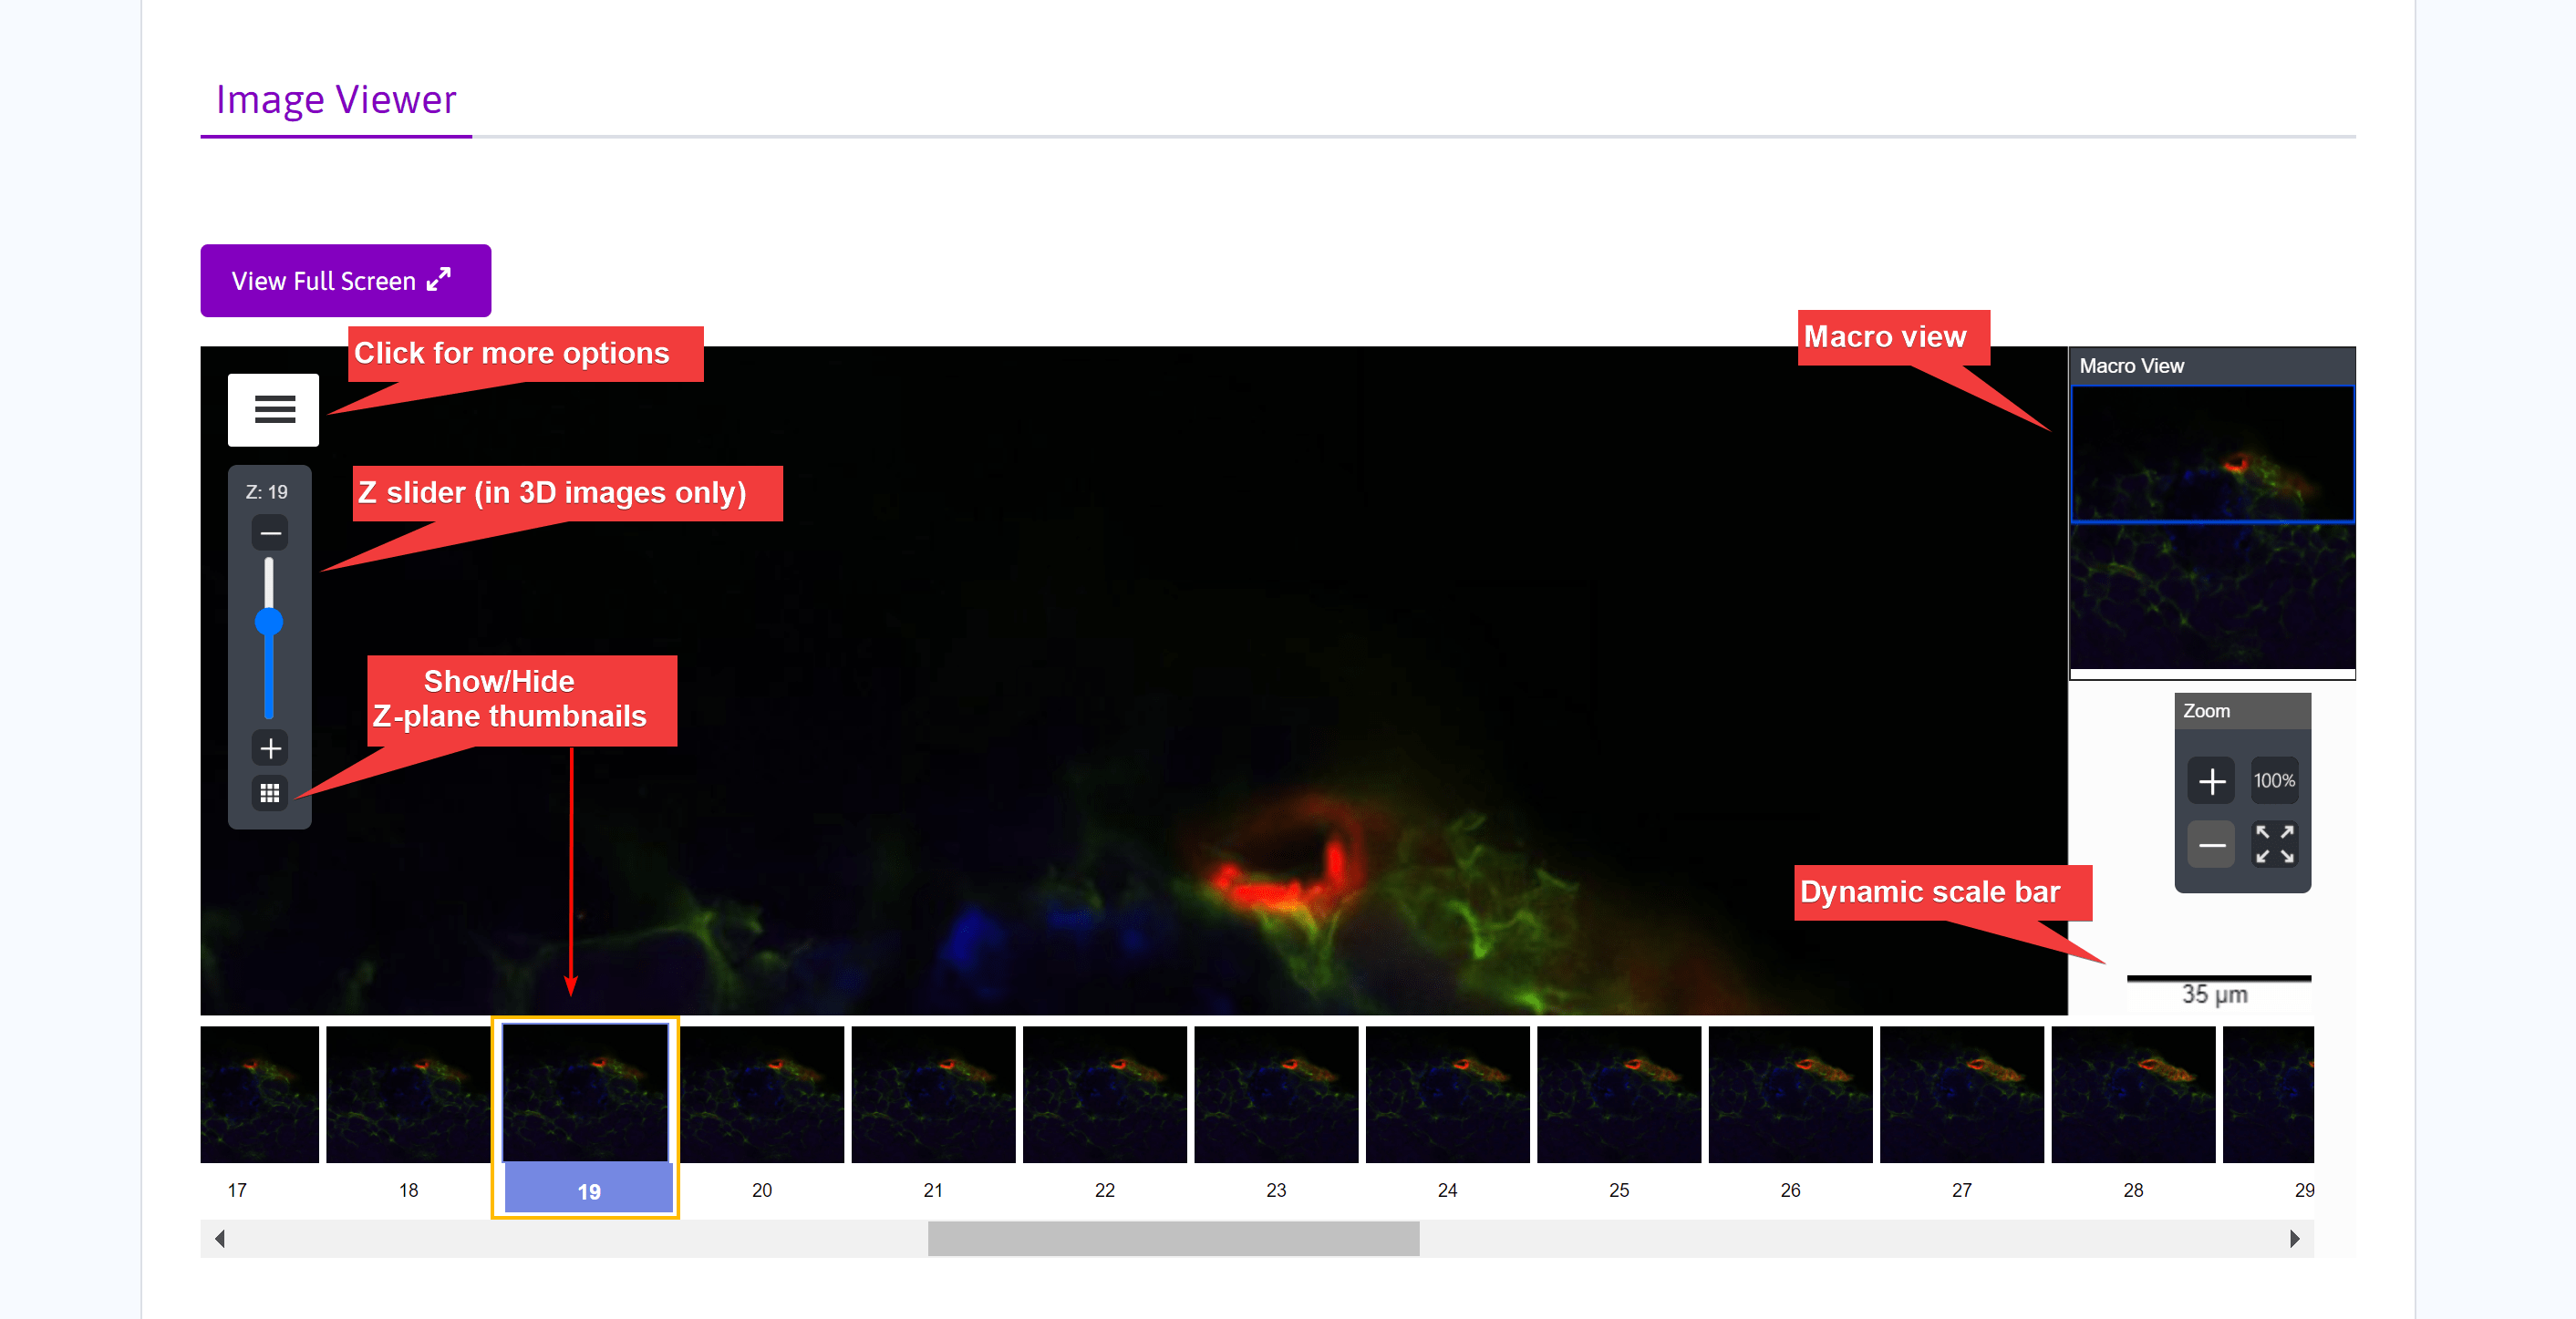Open the hamburger menu for more options

tap(273, 409)
